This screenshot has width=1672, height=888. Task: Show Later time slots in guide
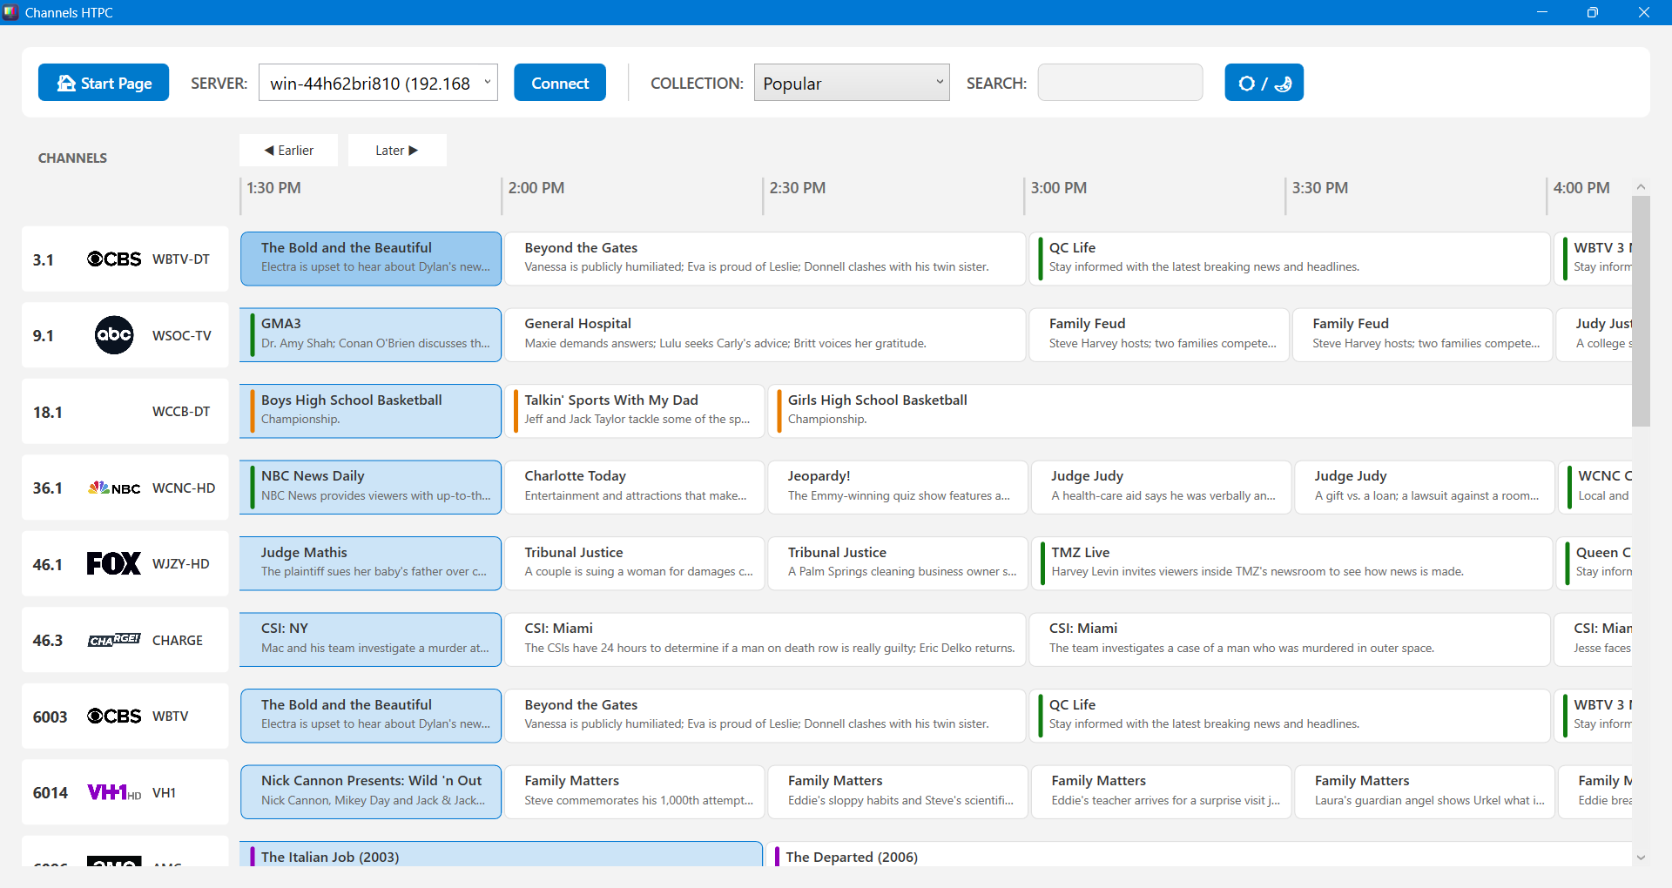[x=397, y=151]
